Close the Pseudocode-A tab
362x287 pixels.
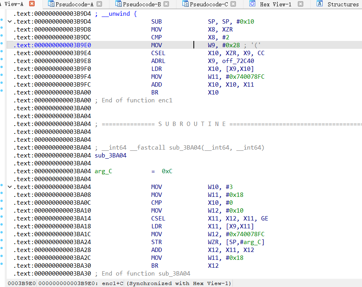pos(99,4)
